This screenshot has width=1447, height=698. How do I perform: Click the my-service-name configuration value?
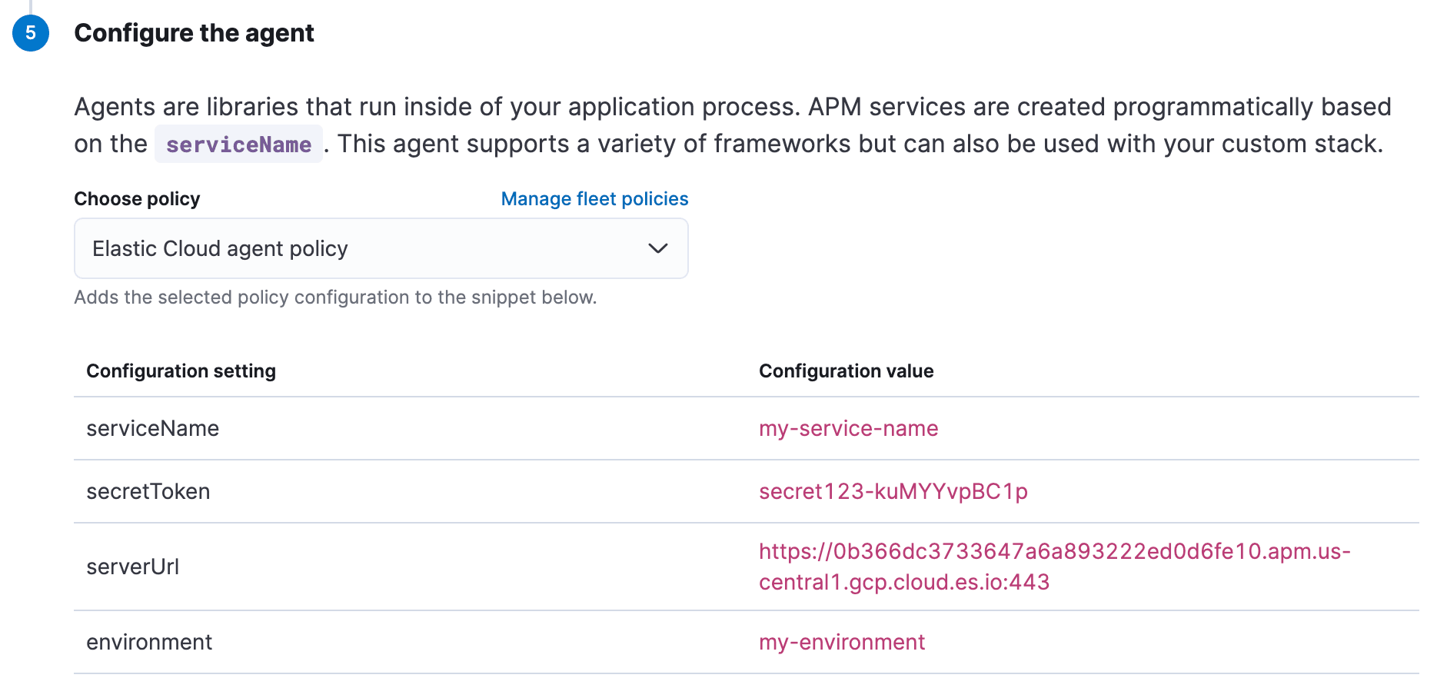[x=848, y=428]
